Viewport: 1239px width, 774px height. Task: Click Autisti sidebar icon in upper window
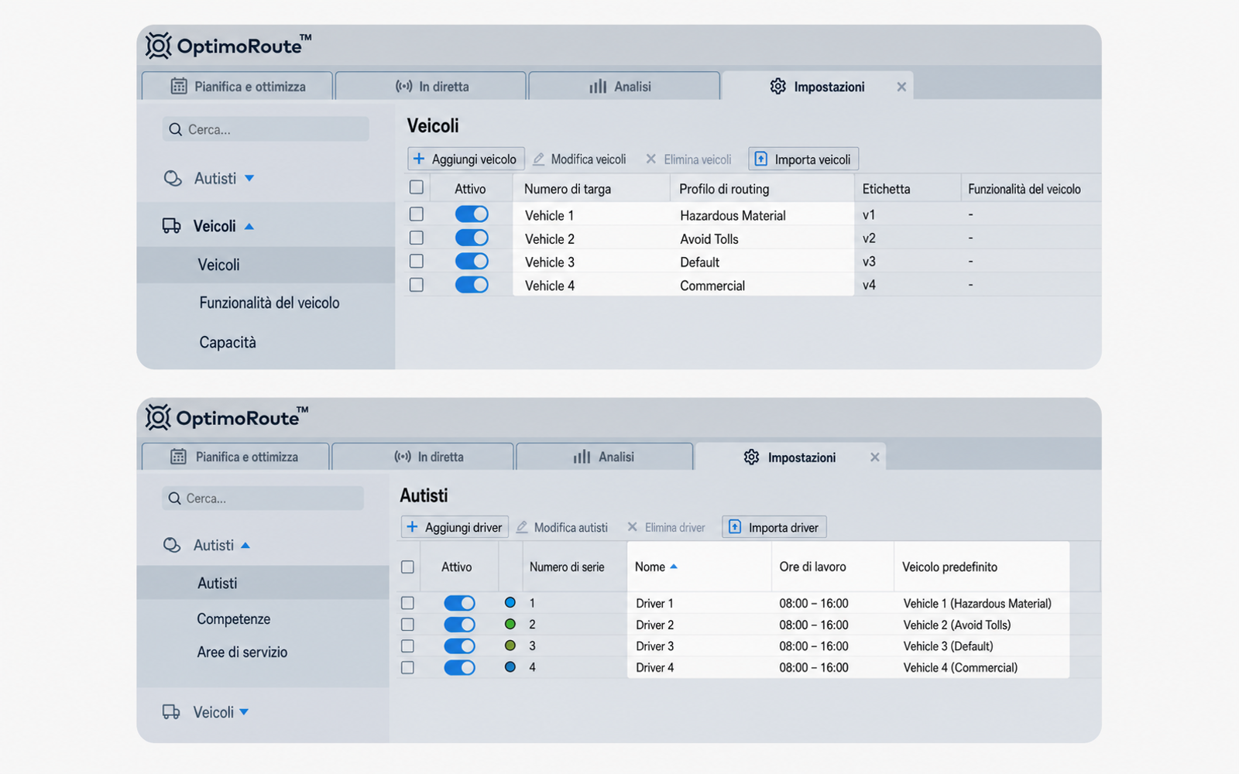click(173, 178)
